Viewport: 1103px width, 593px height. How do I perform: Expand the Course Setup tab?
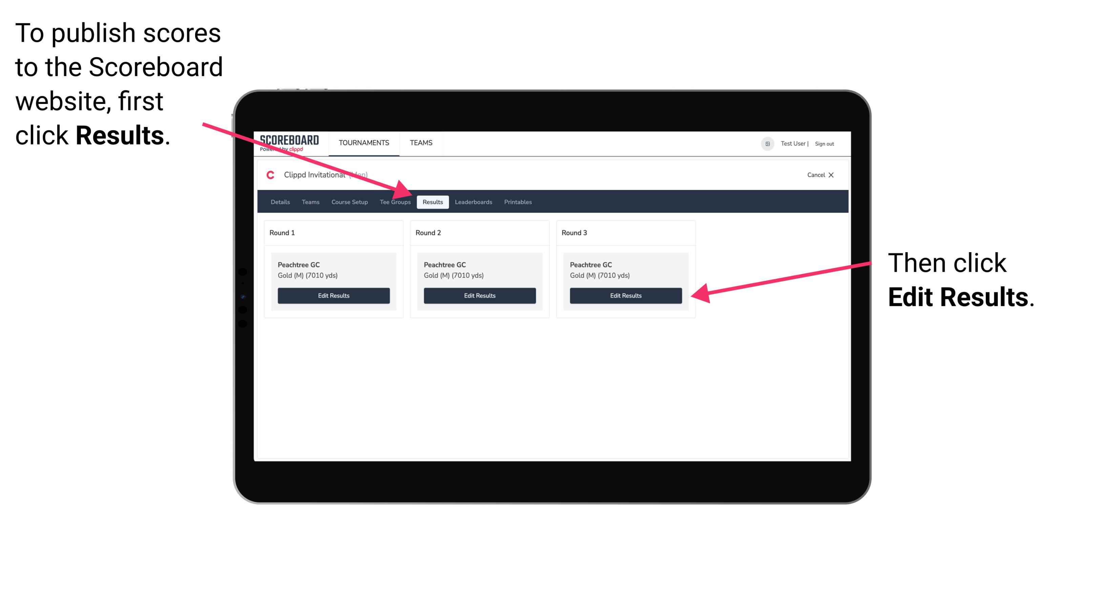click(x=349, y=202)
